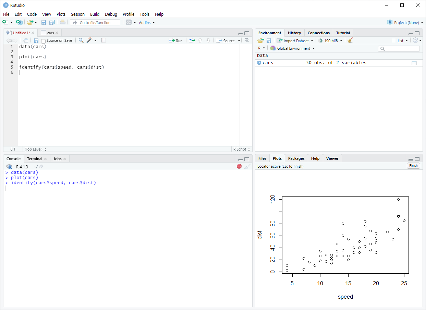Open Find/Replace magnifier in editor
The image size is (426, 310).
(81, 40)
